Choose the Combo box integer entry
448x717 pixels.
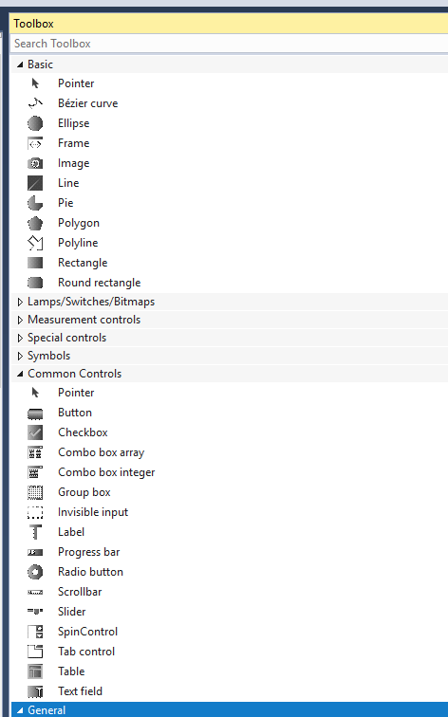pyautogui.click(x=229, y=472)
